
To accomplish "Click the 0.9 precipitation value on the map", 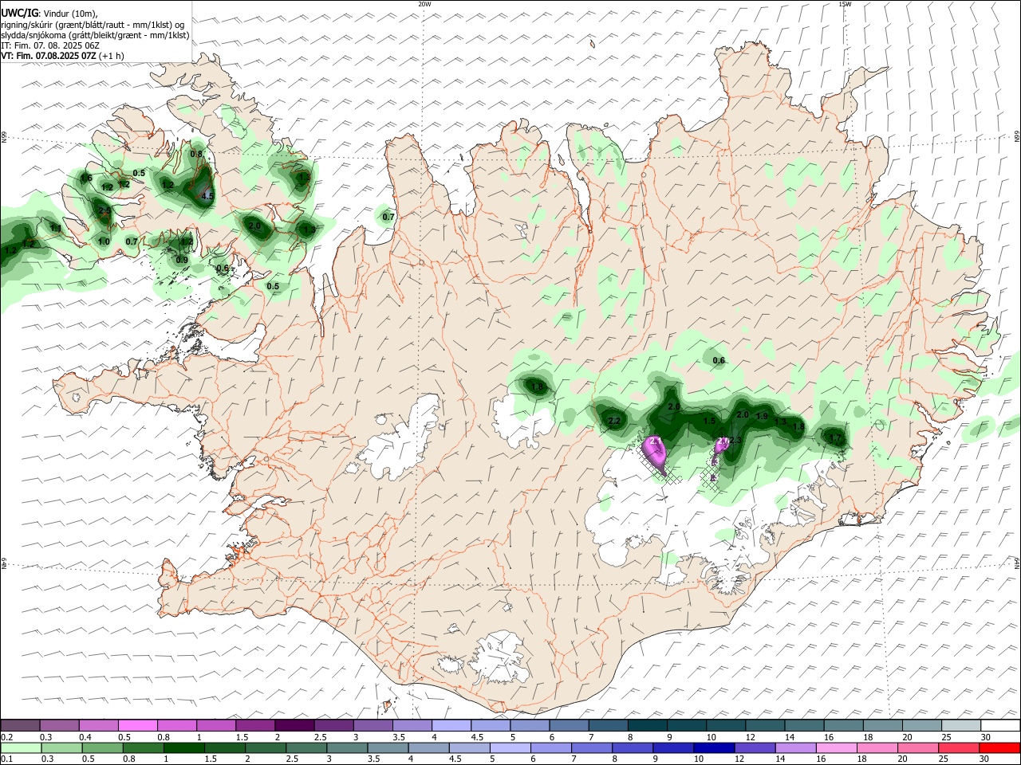I will (182, 260).
